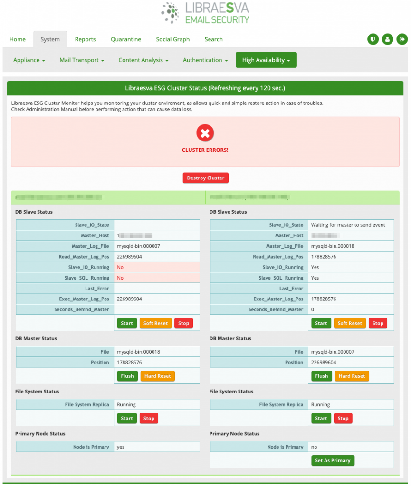Stop the left node's File System Replica
This screenshot has width=411, height=486.
click(149, 418)
